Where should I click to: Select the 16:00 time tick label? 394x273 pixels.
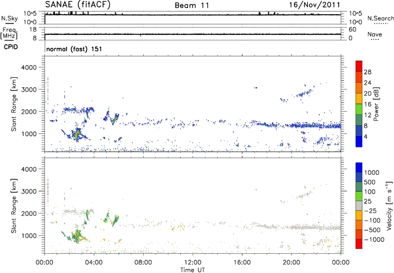click(x=242, y=263)
